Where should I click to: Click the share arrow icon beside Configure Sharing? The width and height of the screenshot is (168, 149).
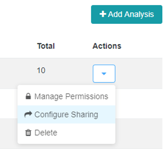28,114
